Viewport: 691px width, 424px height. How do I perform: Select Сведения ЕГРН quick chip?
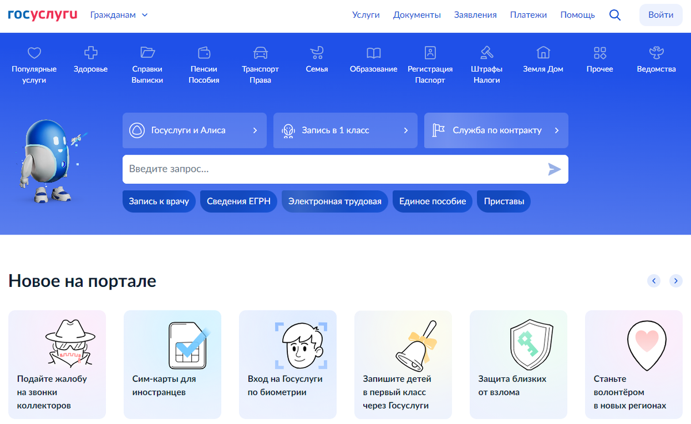(x=239, y=202)
